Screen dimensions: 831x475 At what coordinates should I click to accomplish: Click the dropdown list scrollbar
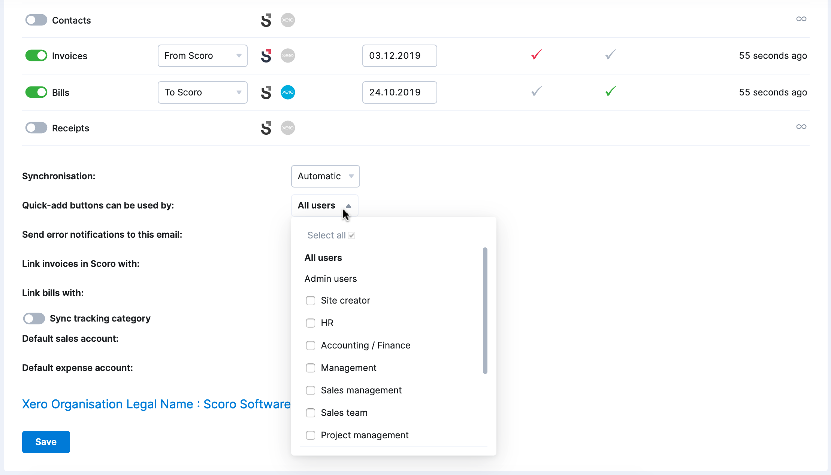click(485, 311)
